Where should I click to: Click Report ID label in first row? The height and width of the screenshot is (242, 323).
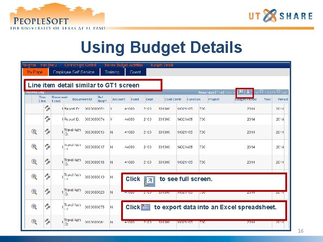(72, 108)
